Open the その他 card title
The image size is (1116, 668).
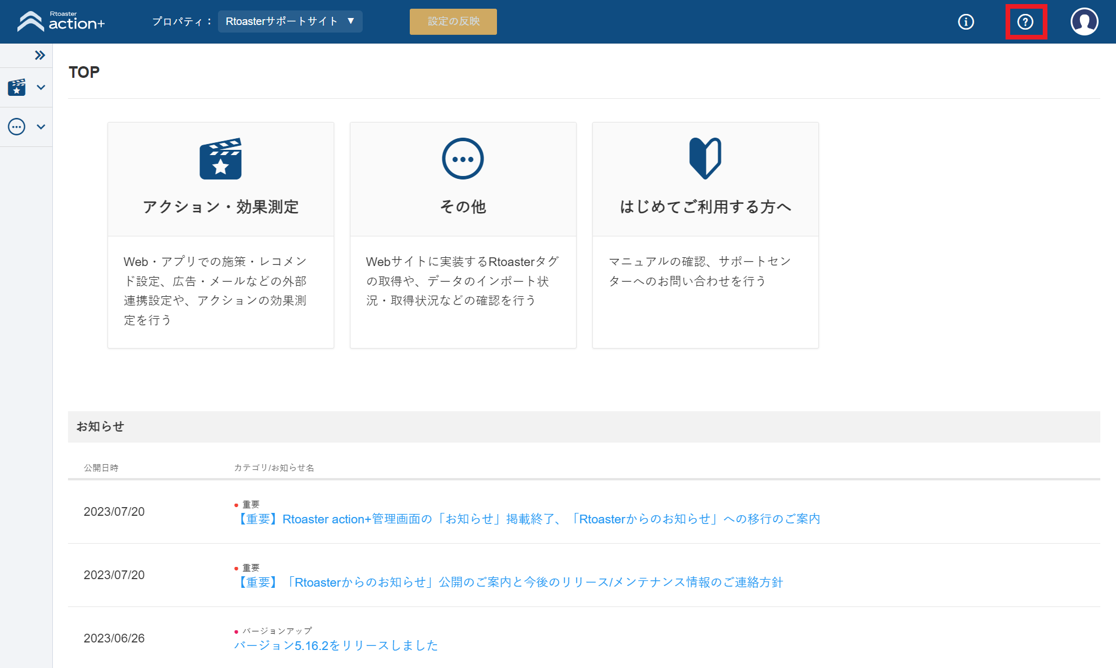(x=463, y=207)
